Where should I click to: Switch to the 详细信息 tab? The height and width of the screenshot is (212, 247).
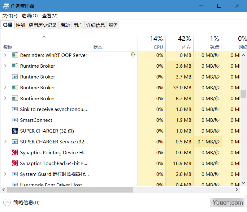click(96, 25)
